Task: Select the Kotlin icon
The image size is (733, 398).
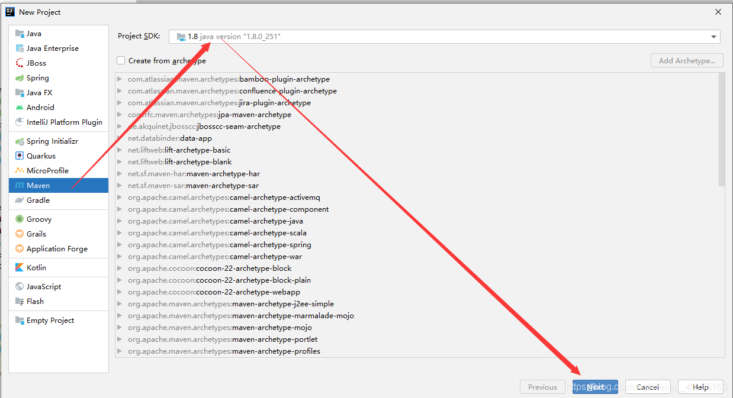Action: [20, 268]
